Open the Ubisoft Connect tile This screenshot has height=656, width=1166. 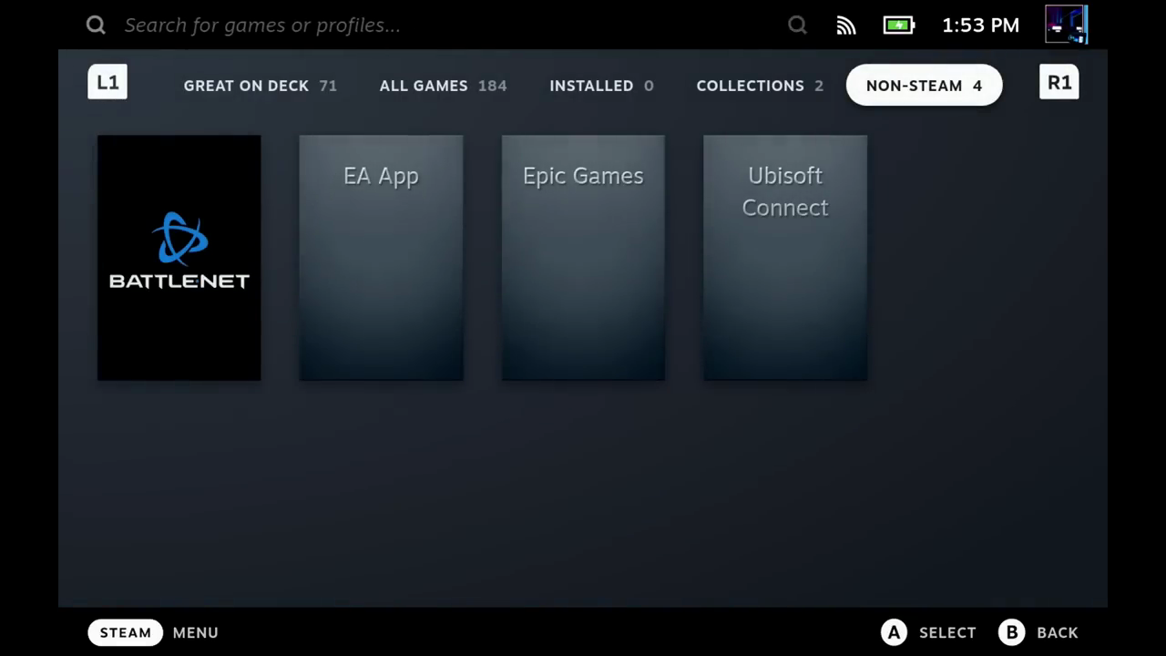785,258
